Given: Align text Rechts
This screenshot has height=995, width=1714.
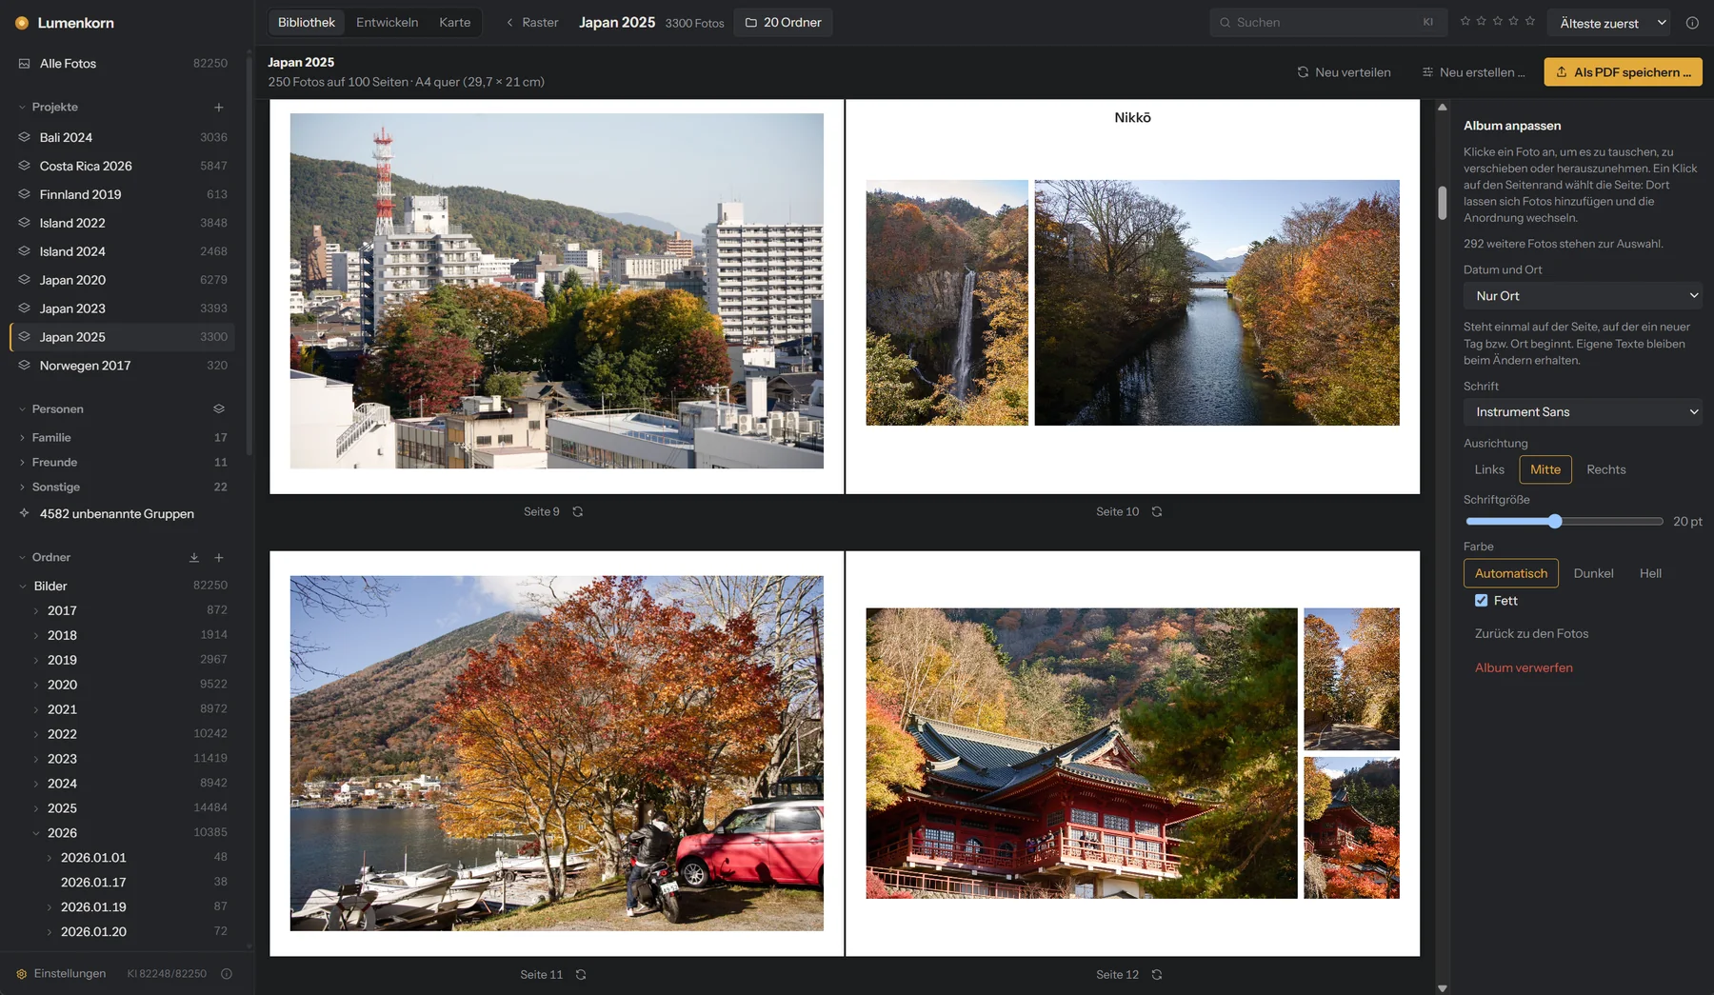Looking at the screenshot, I should point(1605,470).
